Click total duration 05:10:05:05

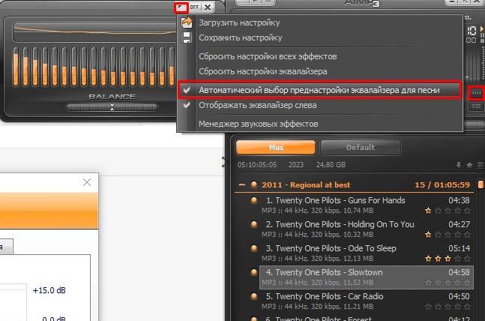(257, 165)
